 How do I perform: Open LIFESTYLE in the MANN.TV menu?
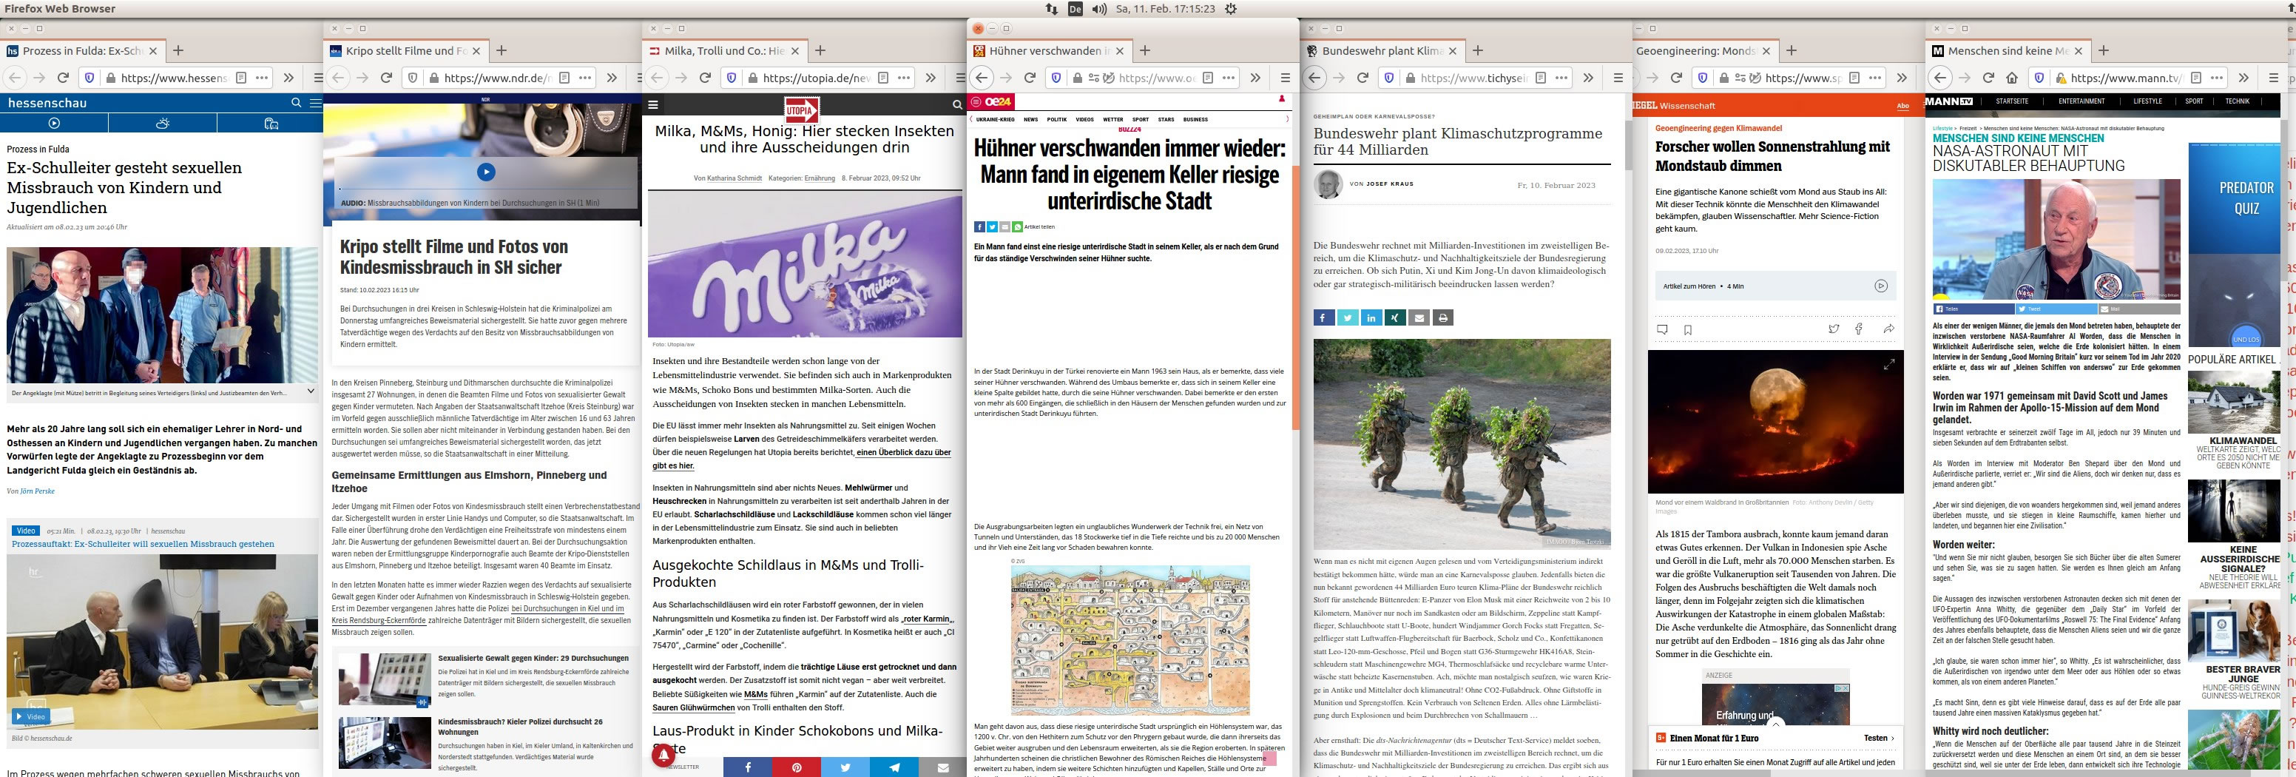click(x=2147, y=101)
